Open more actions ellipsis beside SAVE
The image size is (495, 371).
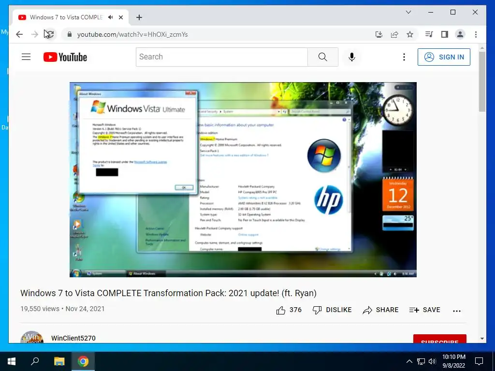[x=456, y=311]
